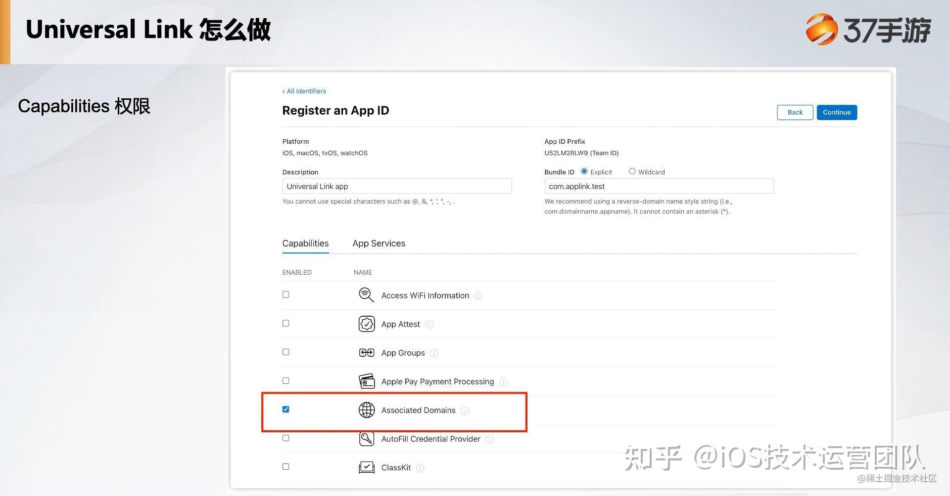
Task: Click the Associated Domains globe icon
Action: pos(367,410)
